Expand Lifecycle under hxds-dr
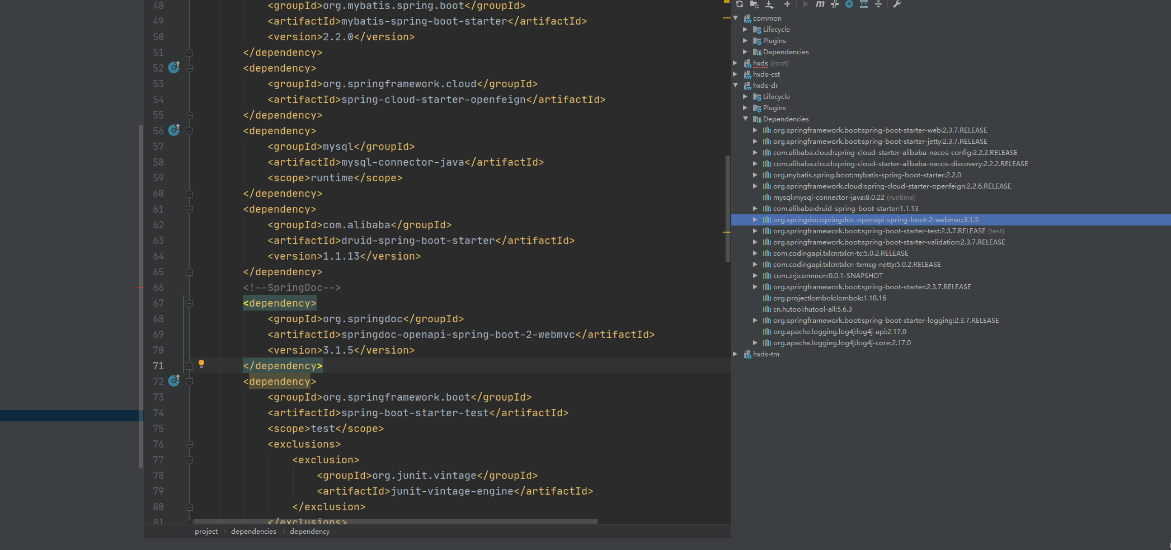This screenshot has width=1171, height=550. click(x=745, y=97)
